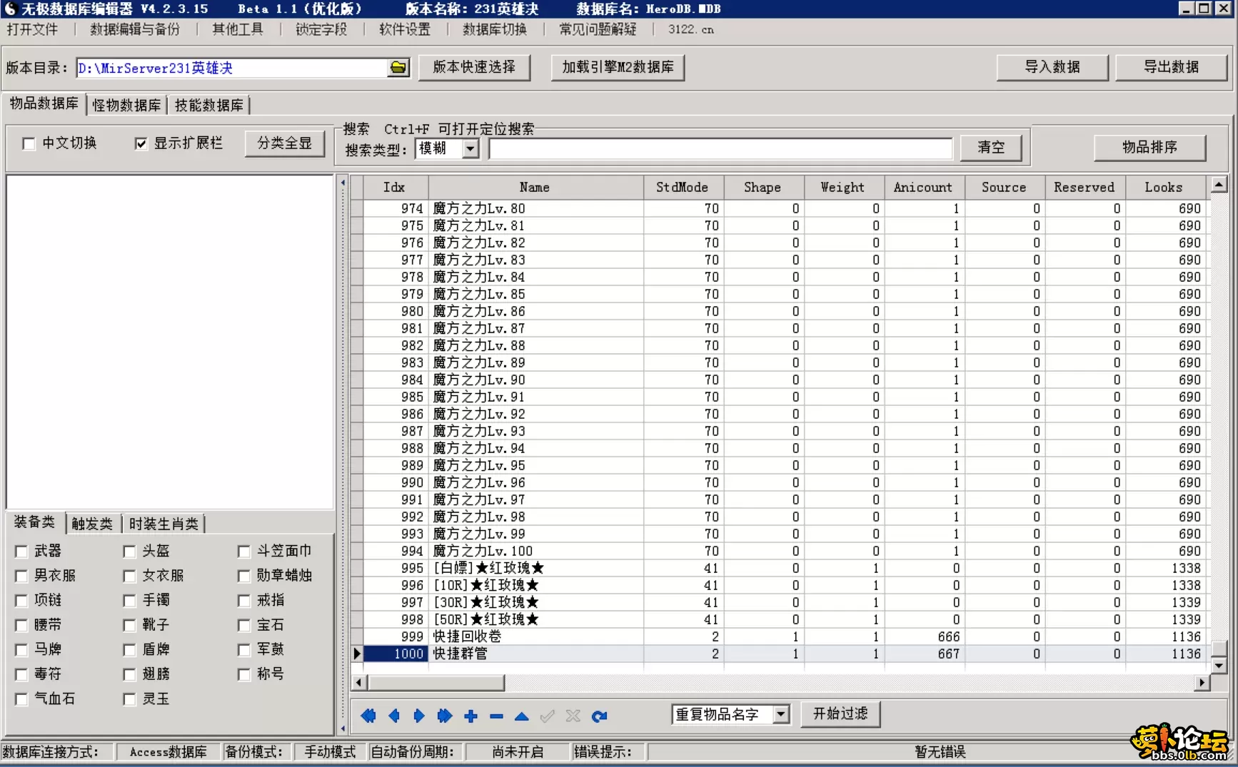Image resolution: width=1238 pixels, height=767 pixels.
Task: Open the 搜索类型 dropdown
Action: (470, 148)
